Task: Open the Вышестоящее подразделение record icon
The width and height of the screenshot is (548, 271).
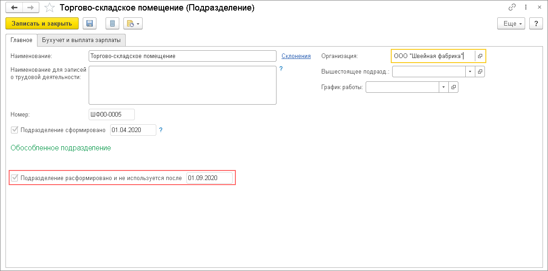Action: (x=480, y=72)
